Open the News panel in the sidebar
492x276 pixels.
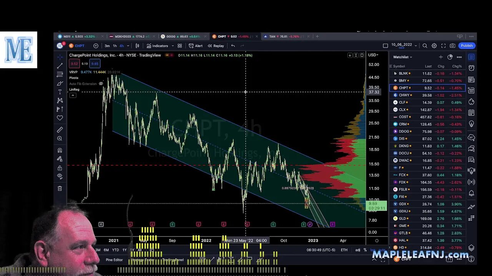point(471,80)
